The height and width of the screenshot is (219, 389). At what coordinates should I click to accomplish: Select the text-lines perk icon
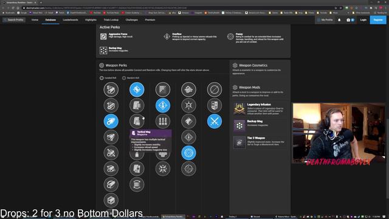coord(163,89)
